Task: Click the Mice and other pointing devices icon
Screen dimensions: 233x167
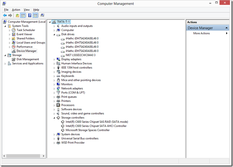Action: pos(58,80)
